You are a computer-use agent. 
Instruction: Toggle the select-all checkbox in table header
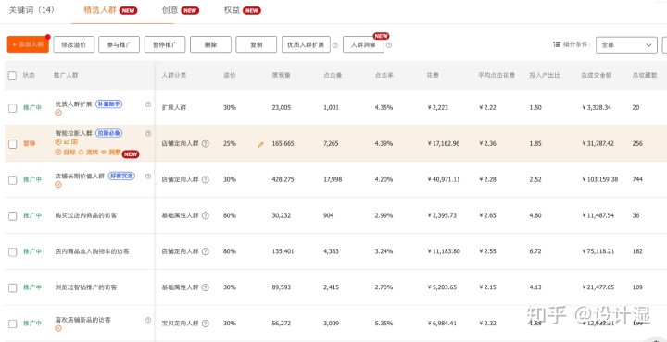click(x=12, y=76)
